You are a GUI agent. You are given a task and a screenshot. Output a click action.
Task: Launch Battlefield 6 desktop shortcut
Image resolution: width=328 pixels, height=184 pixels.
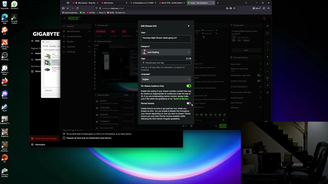coord(5,120)
